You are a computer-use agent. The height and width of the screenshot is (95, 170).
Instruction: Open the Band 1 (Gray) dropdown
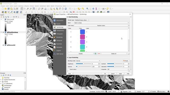point(101,23)
